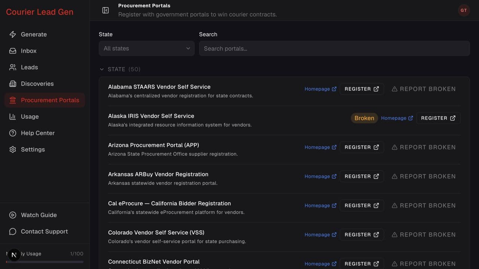The height and width of the screenshot is (269, 479).
Task: Click warning icon on Alabama Report Broken
Action: pos(394,89)
